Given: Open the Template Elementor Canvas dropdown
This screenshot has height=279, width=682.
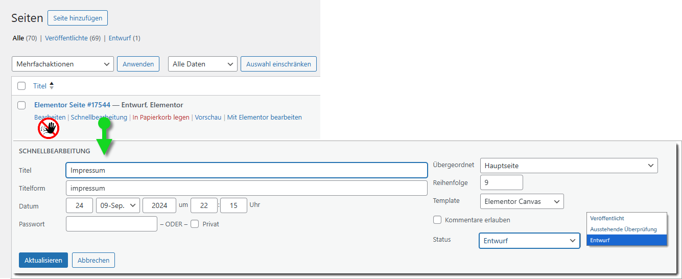Looking at the screenshot, I should 522,201.
